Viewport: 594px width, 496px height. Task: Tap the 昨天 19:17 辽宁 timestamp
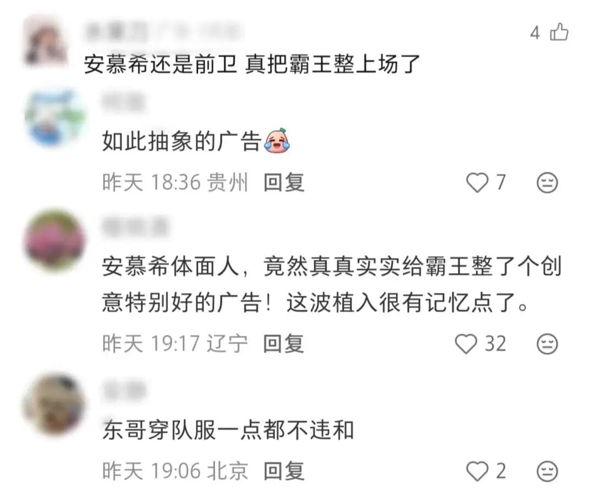[175, 344]
